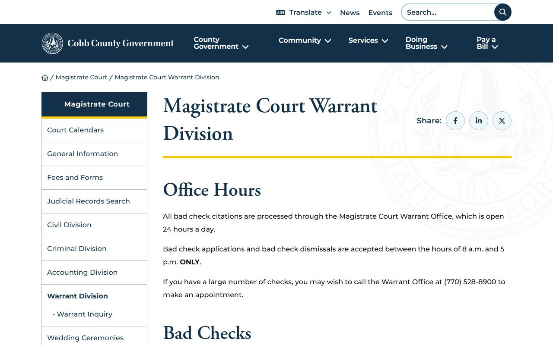553x345 pixels.
Task: Open the Translate dropdown
Action: click(304, 13)
